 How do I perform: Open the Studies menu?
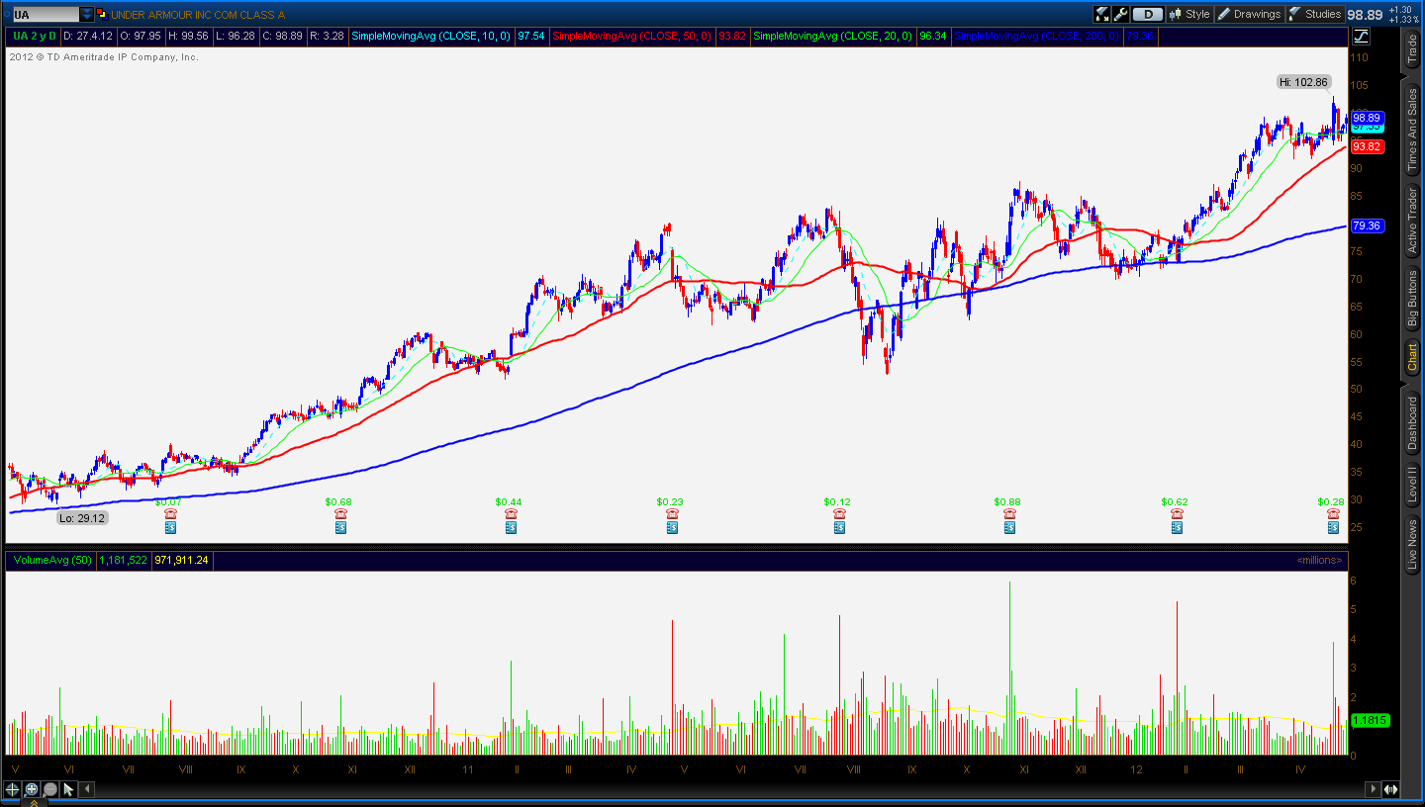coord(1315,14)
